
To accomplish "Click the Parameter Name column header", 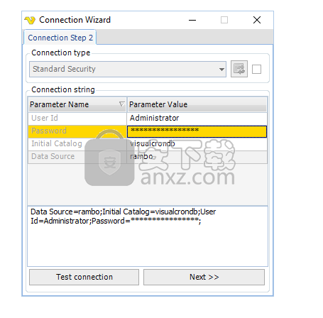I will pos(77,104).
